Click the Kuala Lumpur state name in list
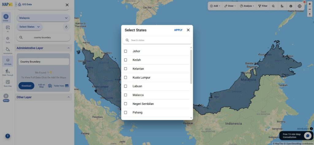The width and height of the screenshot is (314, 145). click(x=141, y=77)
